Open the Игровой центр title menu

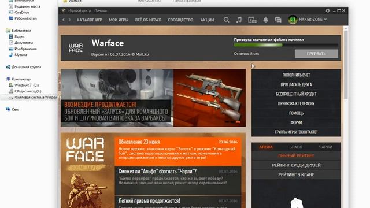(x=80, y=10)
